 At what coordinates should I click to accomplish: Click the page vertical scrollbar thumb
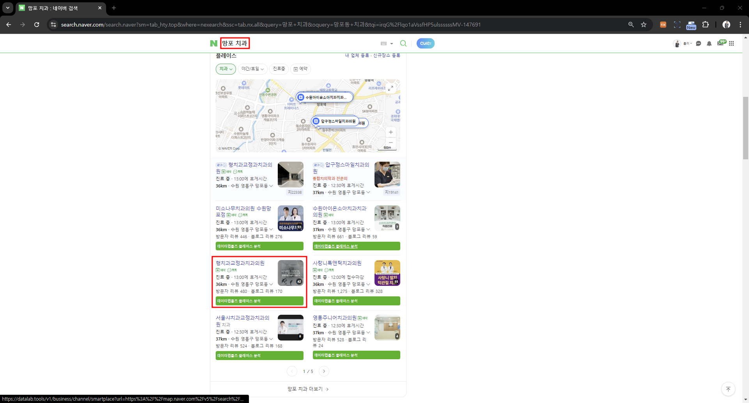745,128
